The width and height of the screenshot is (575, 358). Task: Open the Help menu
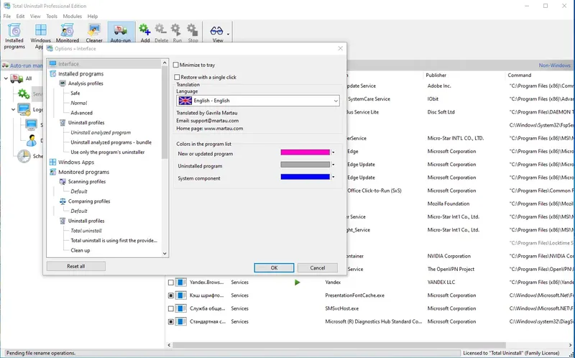click(93, 16)
